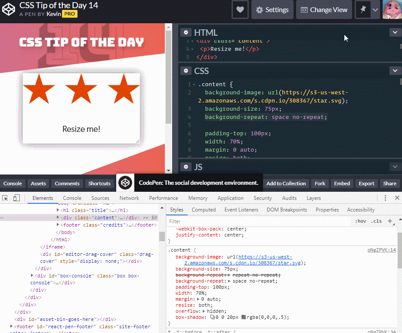
Task: Click the CodePen logo icon
Action: 9,9
